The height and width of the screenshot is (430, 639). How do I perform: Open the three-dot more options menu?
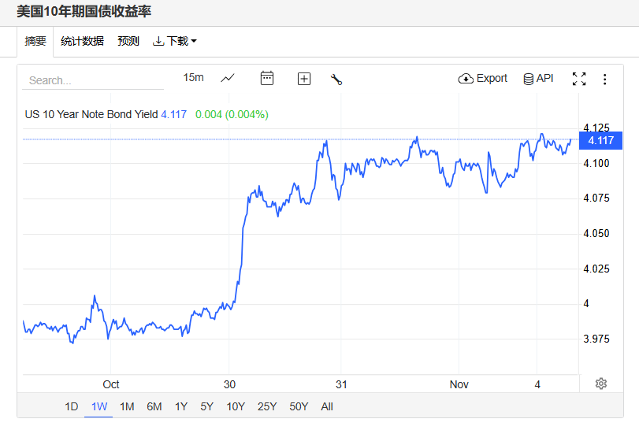click(604, 79)
